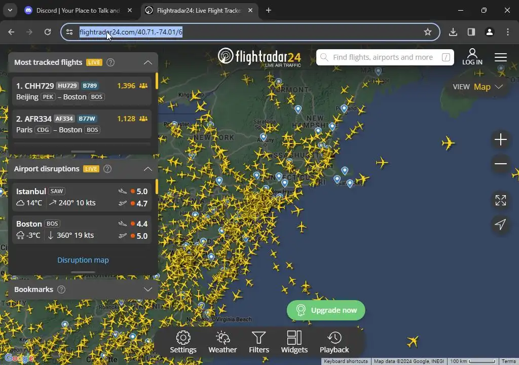Open a new browser tab
Viewport: 519px width, 365px height.
(x=269, y=10)
